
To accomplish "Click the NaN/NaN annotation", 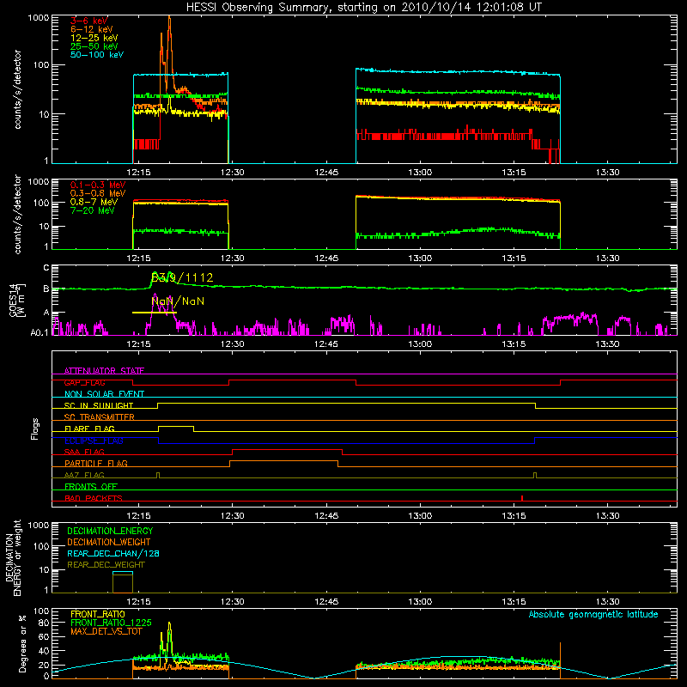I will pyautogui.click(x=178, y=301).
